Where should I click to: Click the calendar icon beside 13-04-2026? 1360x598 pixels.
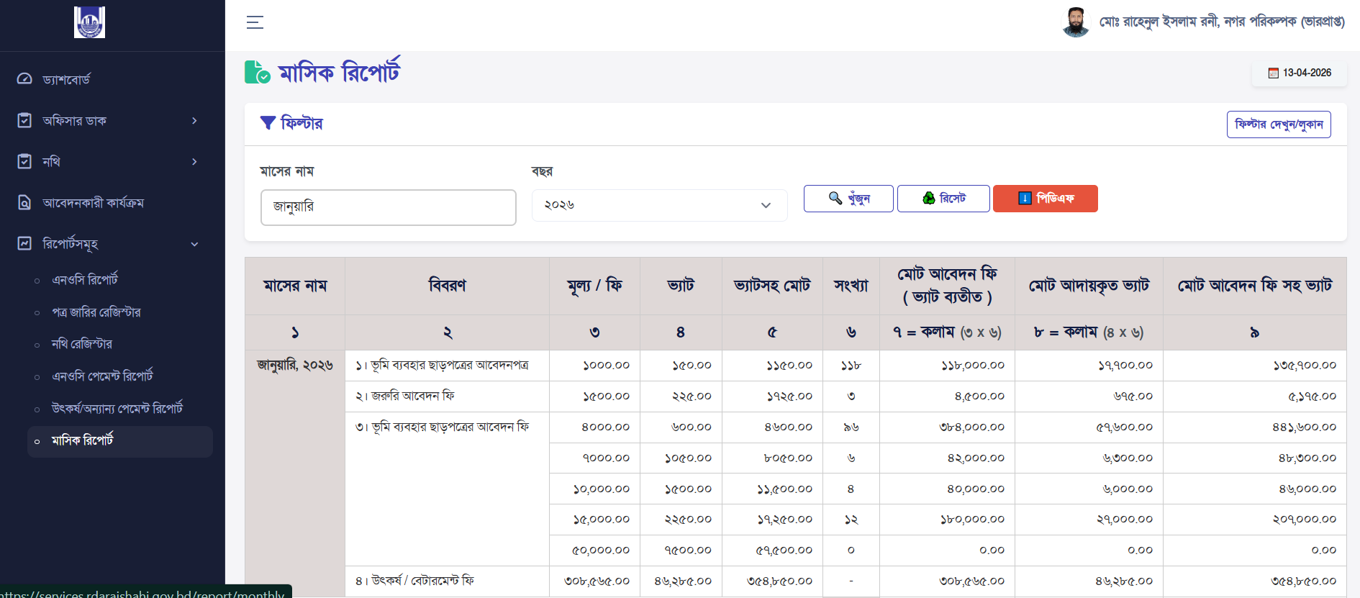(1273, 73)
